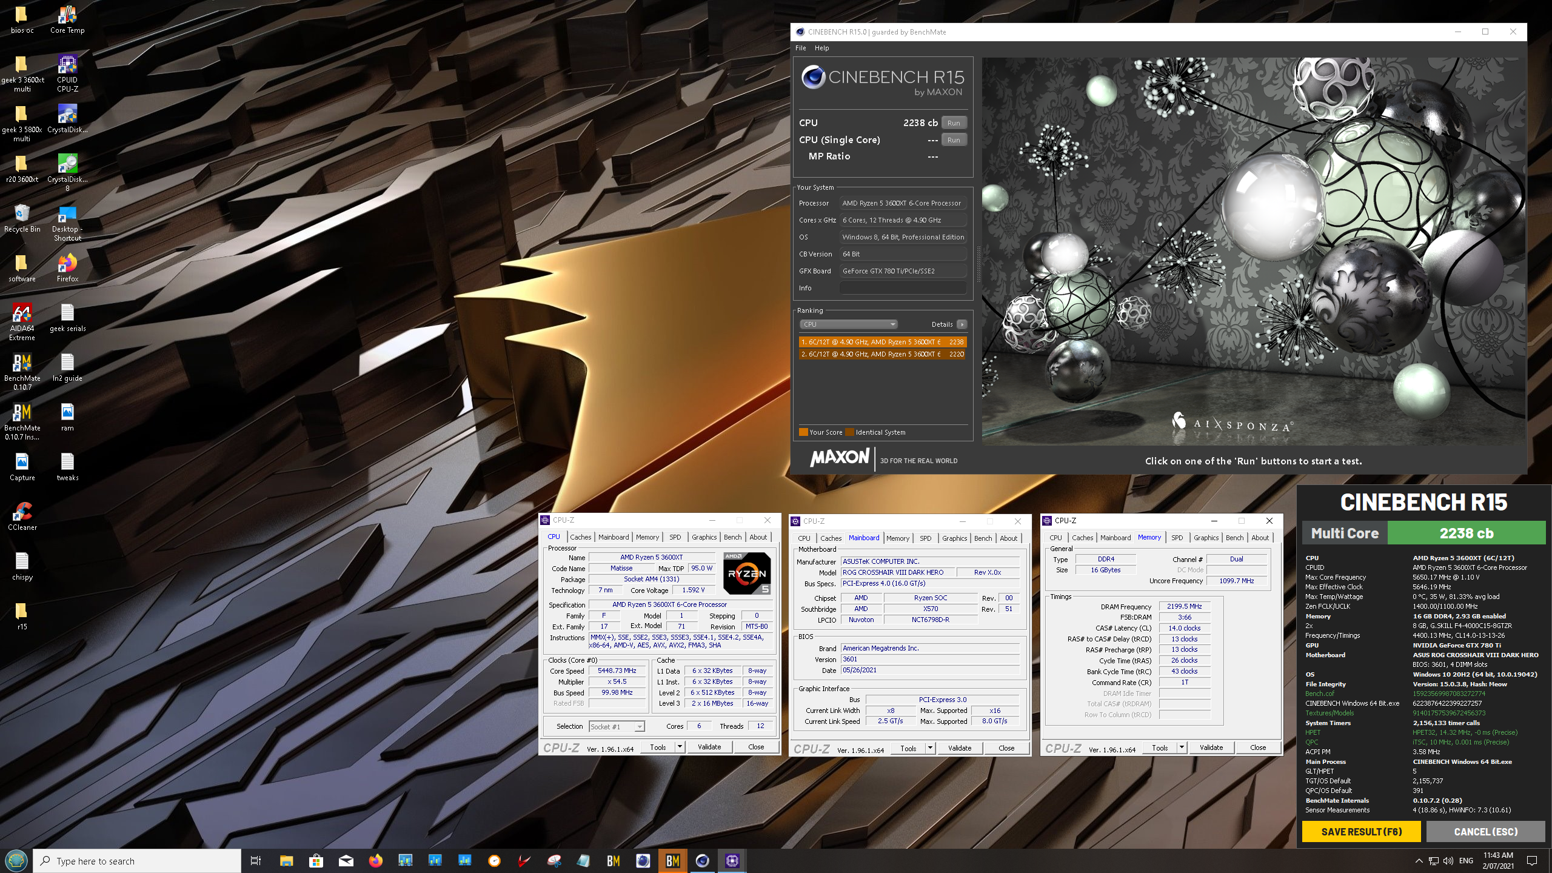Open the volume control in system tray
This screenshot has height=873, width=1552.
[1448, 861]
